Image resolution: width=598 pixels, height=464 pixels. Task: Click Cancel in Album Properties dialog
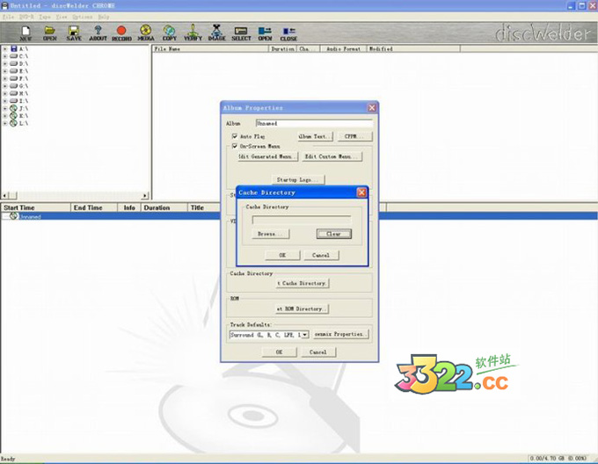click(318, 352)
